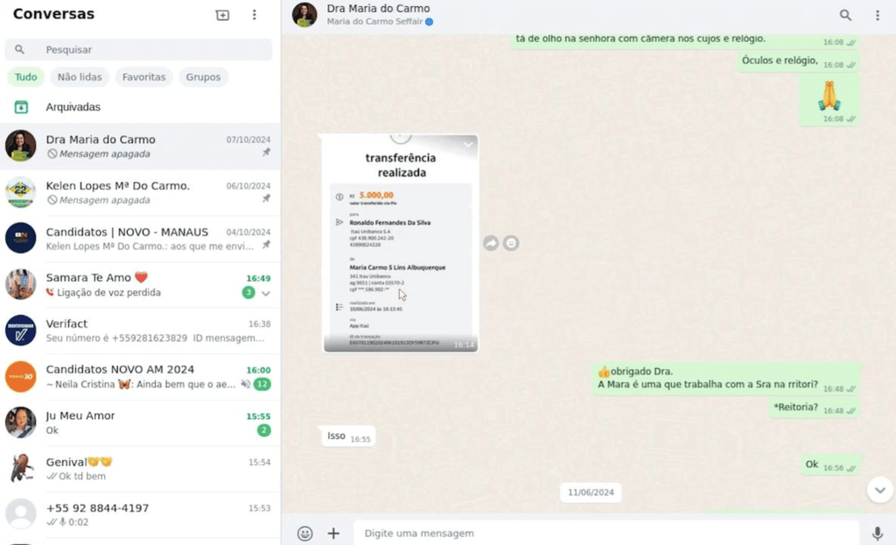Search within the Dra Maria do Carmo chat
This screenshot has height=545, width=896.
click(845, 16)
